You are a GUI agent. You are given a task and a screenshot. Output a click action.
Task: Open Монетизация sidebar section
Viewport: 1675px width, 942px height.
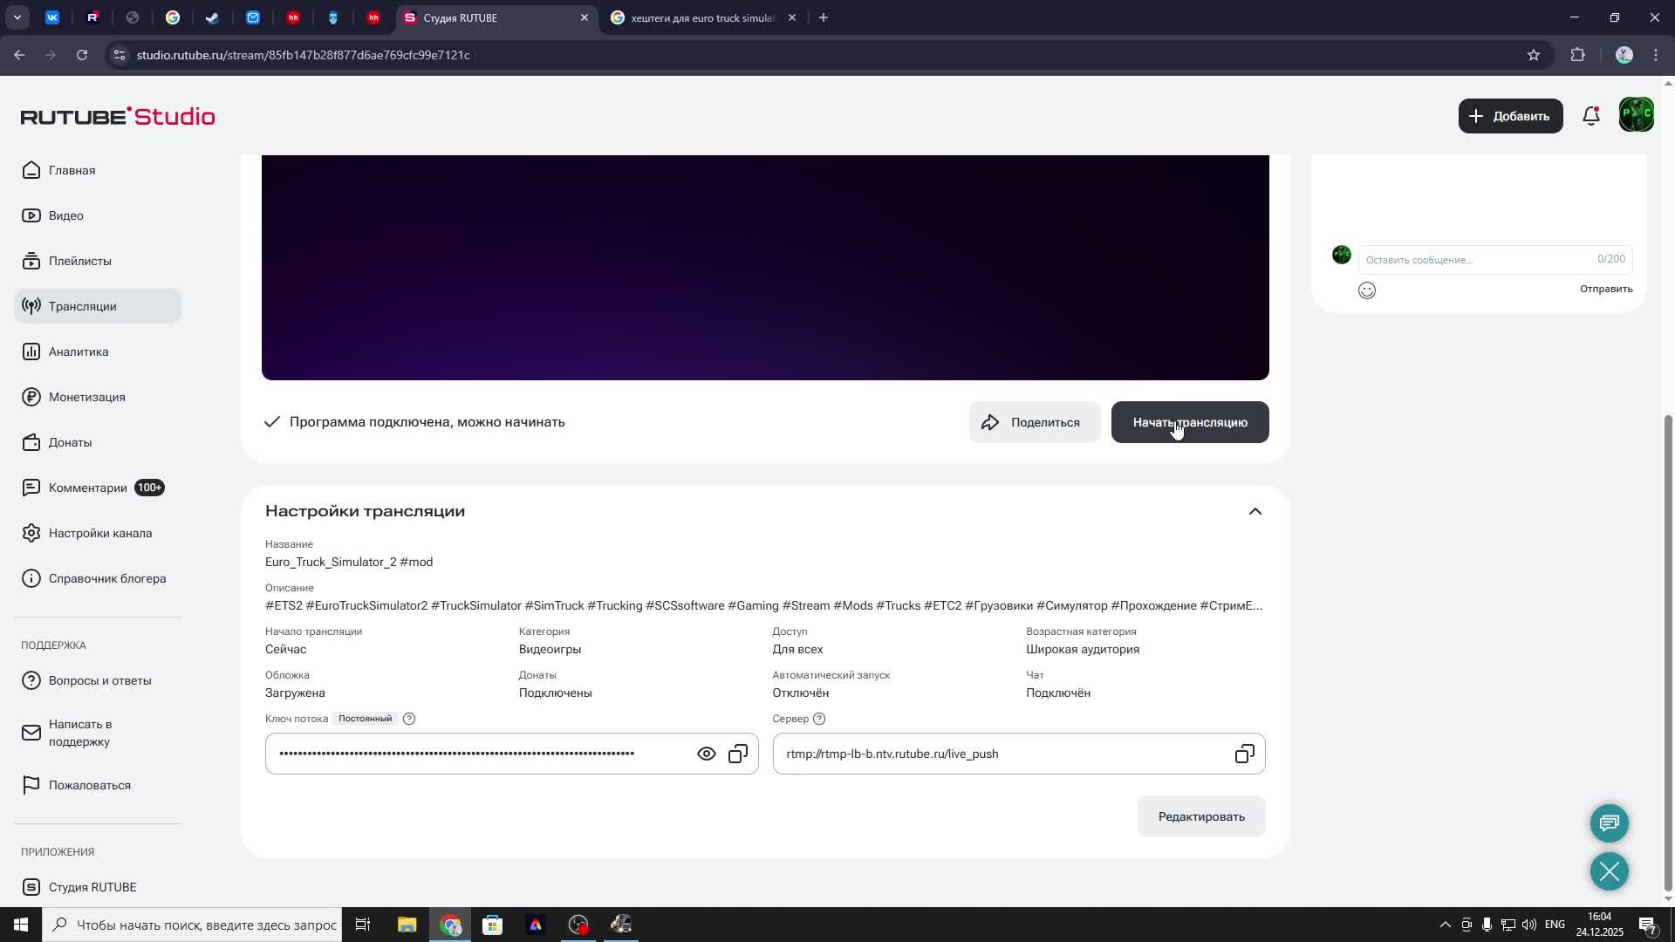[86, 397]
